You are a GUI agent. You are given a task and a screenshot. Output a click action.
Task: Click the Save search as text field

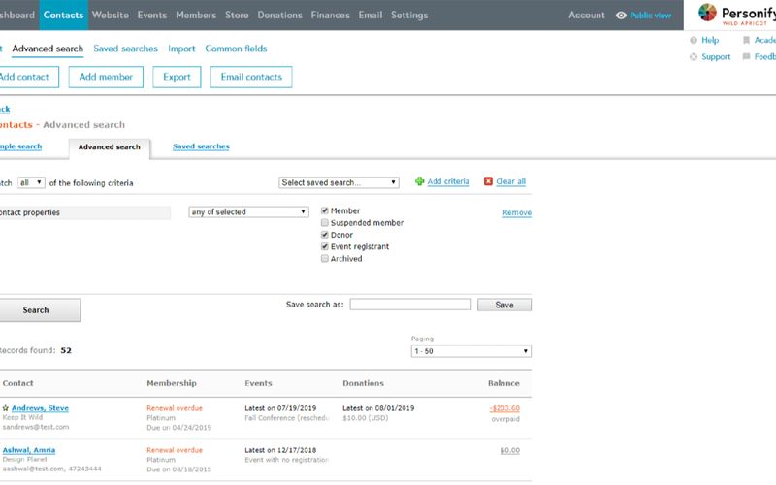coord(410,305)
